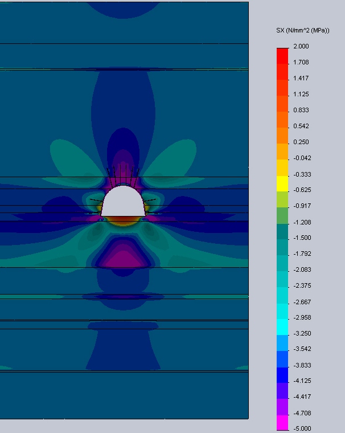
Task: Select the -4.417 legend value
Action: (x=302, y=397)
